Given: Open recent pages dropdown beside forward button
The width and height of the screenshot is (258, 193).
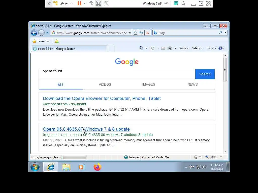Looking at the screenshot, I should coord(47,33).
